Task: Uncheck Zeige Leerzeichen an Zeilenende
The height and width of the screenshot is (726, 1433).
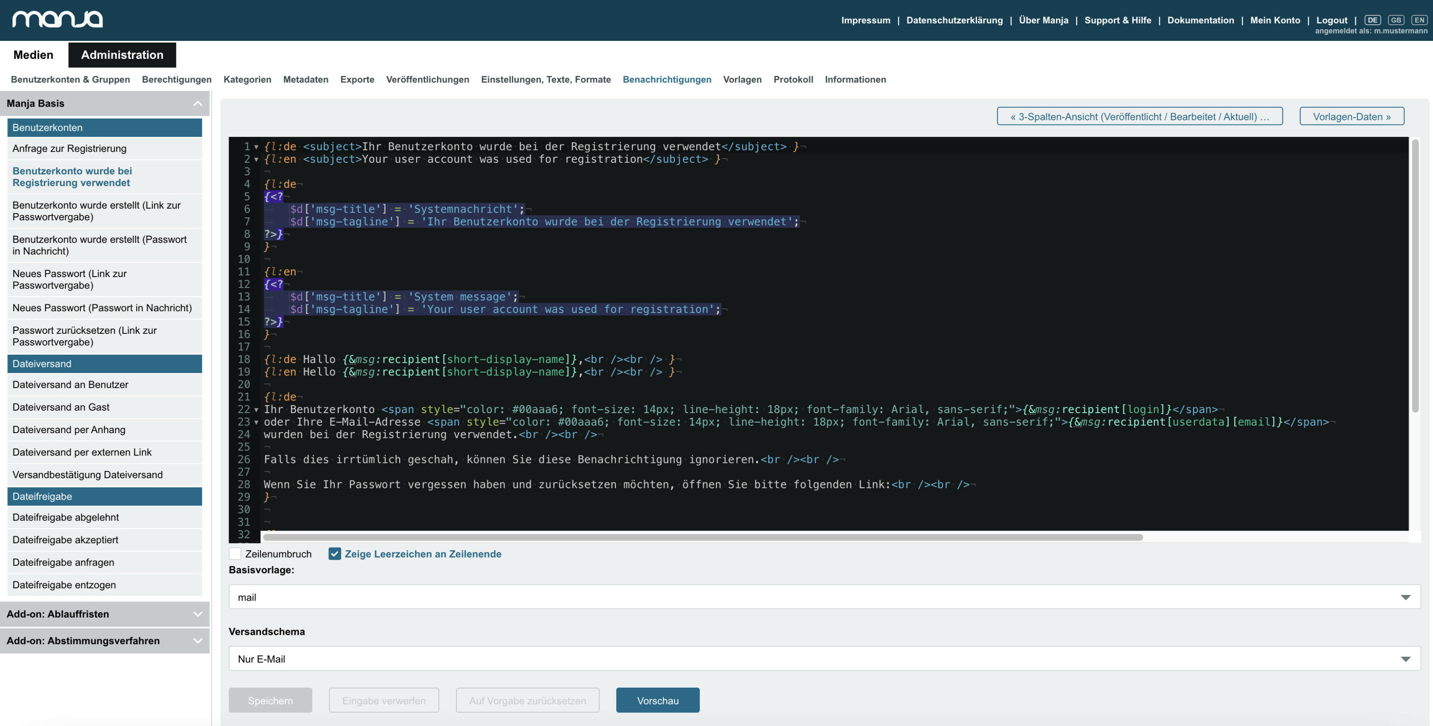Action: (334, 554)
